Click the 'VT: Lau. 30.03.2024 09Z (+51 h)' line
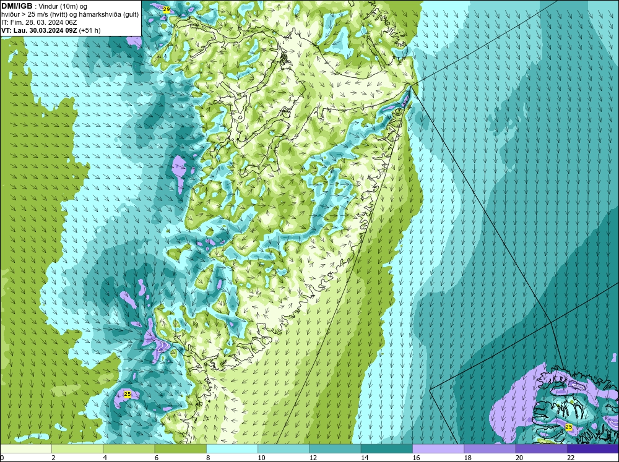Screen dimensions: 619x462 point(51,30)
